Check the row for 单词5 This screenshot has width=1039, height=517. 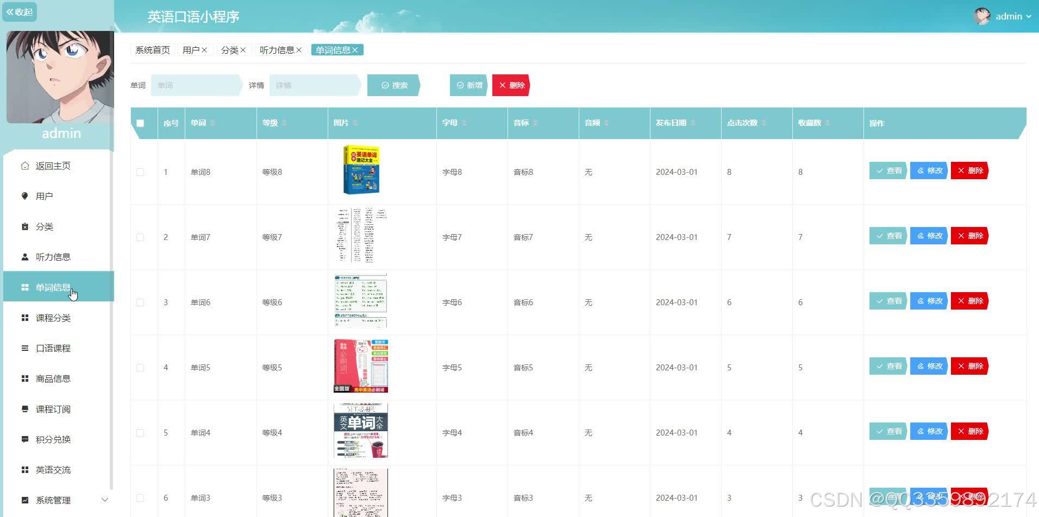(140, 368)
